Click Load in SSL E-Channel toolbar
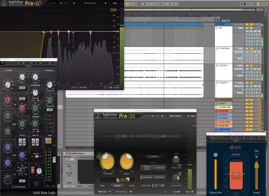Screen dimensions: 269x196 click(x=40, y=63)
